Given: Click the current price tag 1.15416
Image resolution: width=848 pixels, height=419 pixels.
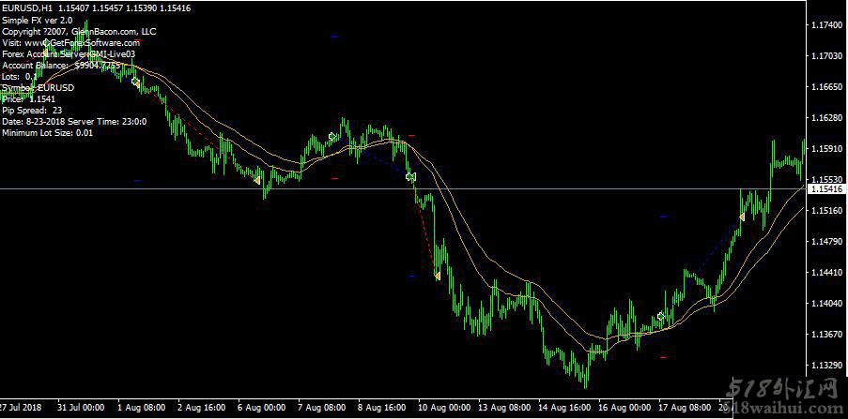Looking at the screenshot, I should point(827,189).
